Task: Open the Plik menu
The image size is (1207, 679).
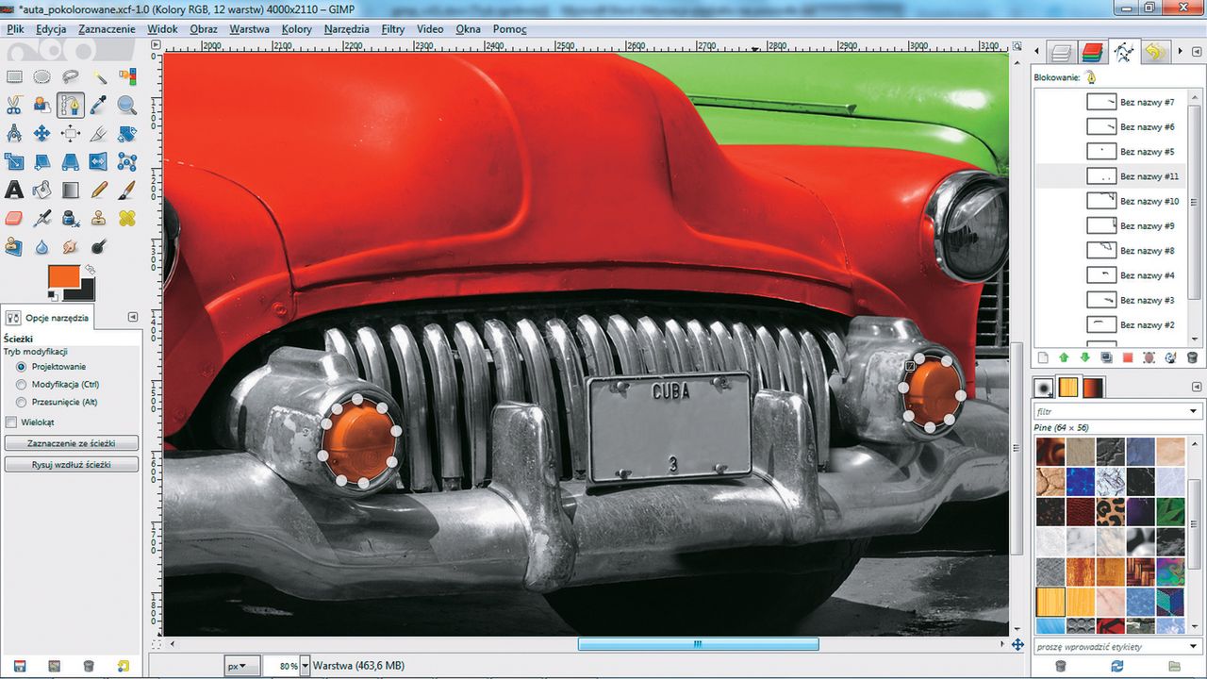Action: tap(15, 29)
